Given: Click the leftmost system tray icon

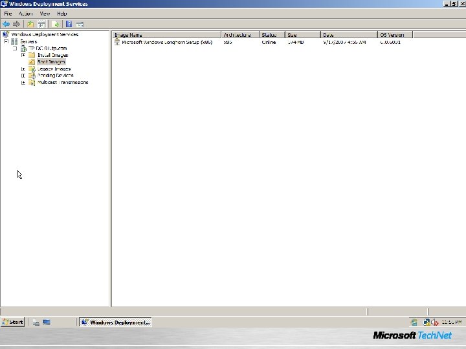Looking at the screenshot, I should 414,322.
